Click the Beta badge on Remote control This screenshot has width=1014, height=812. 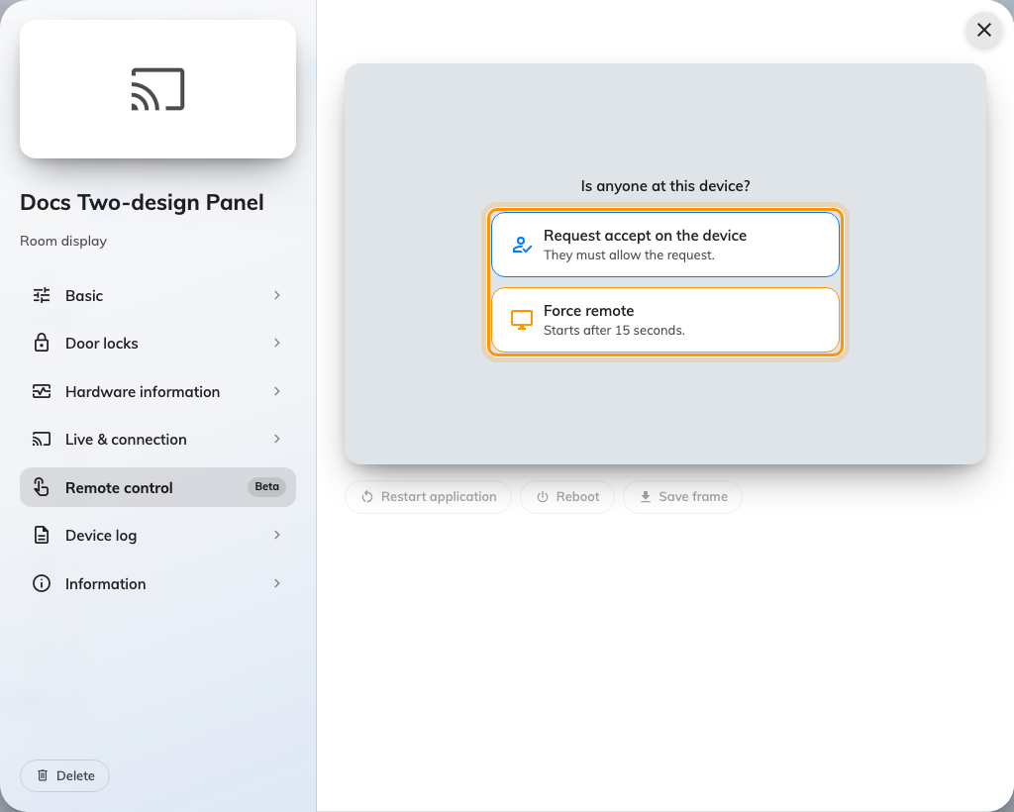pyautogui.click(x=266, y=487)
